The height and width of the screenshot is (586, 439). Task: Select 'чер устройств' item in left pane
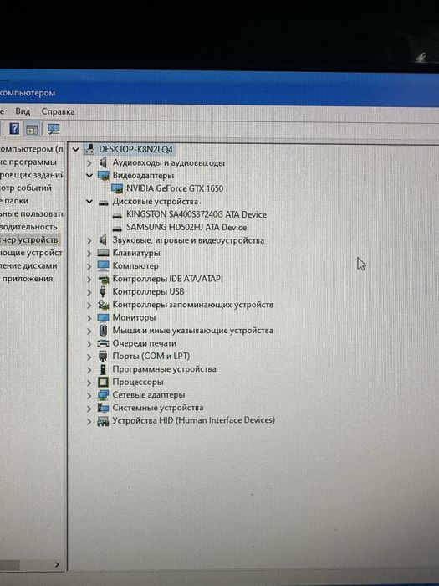click(x=29, y=240)
